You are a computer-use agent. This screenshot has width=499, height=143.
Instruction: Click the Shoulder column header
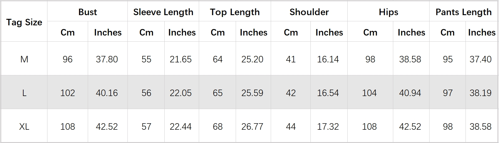pos(309,12)
